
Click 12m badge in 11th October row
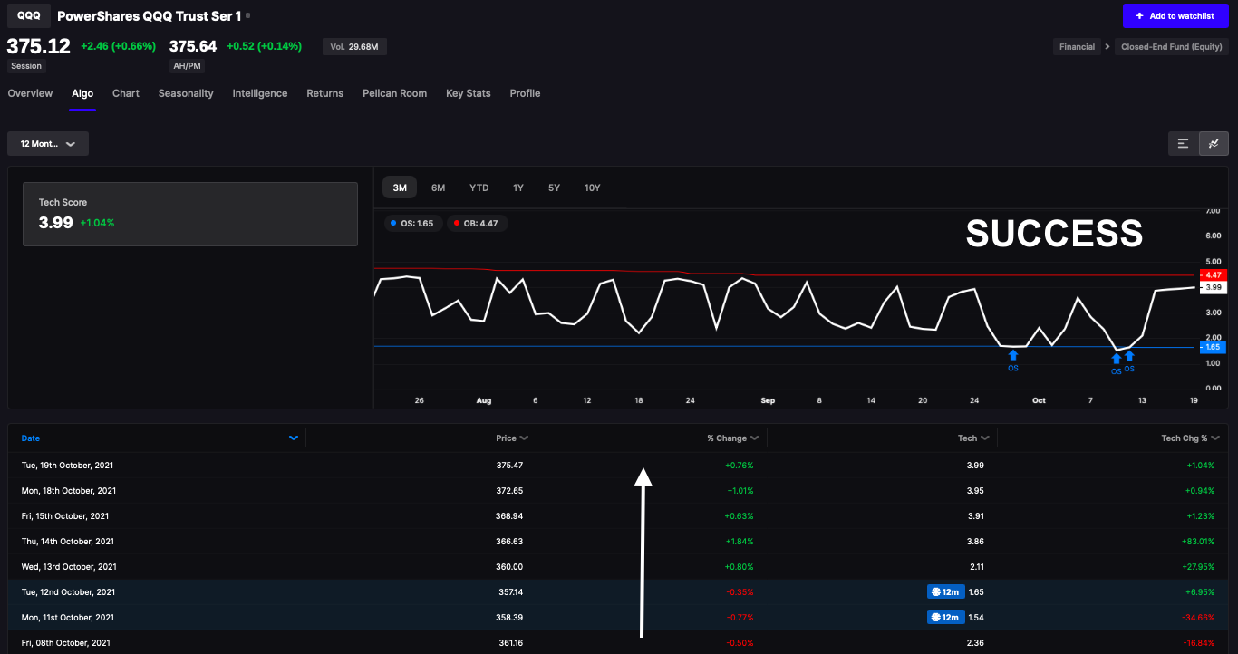click(x=944, y=617)
